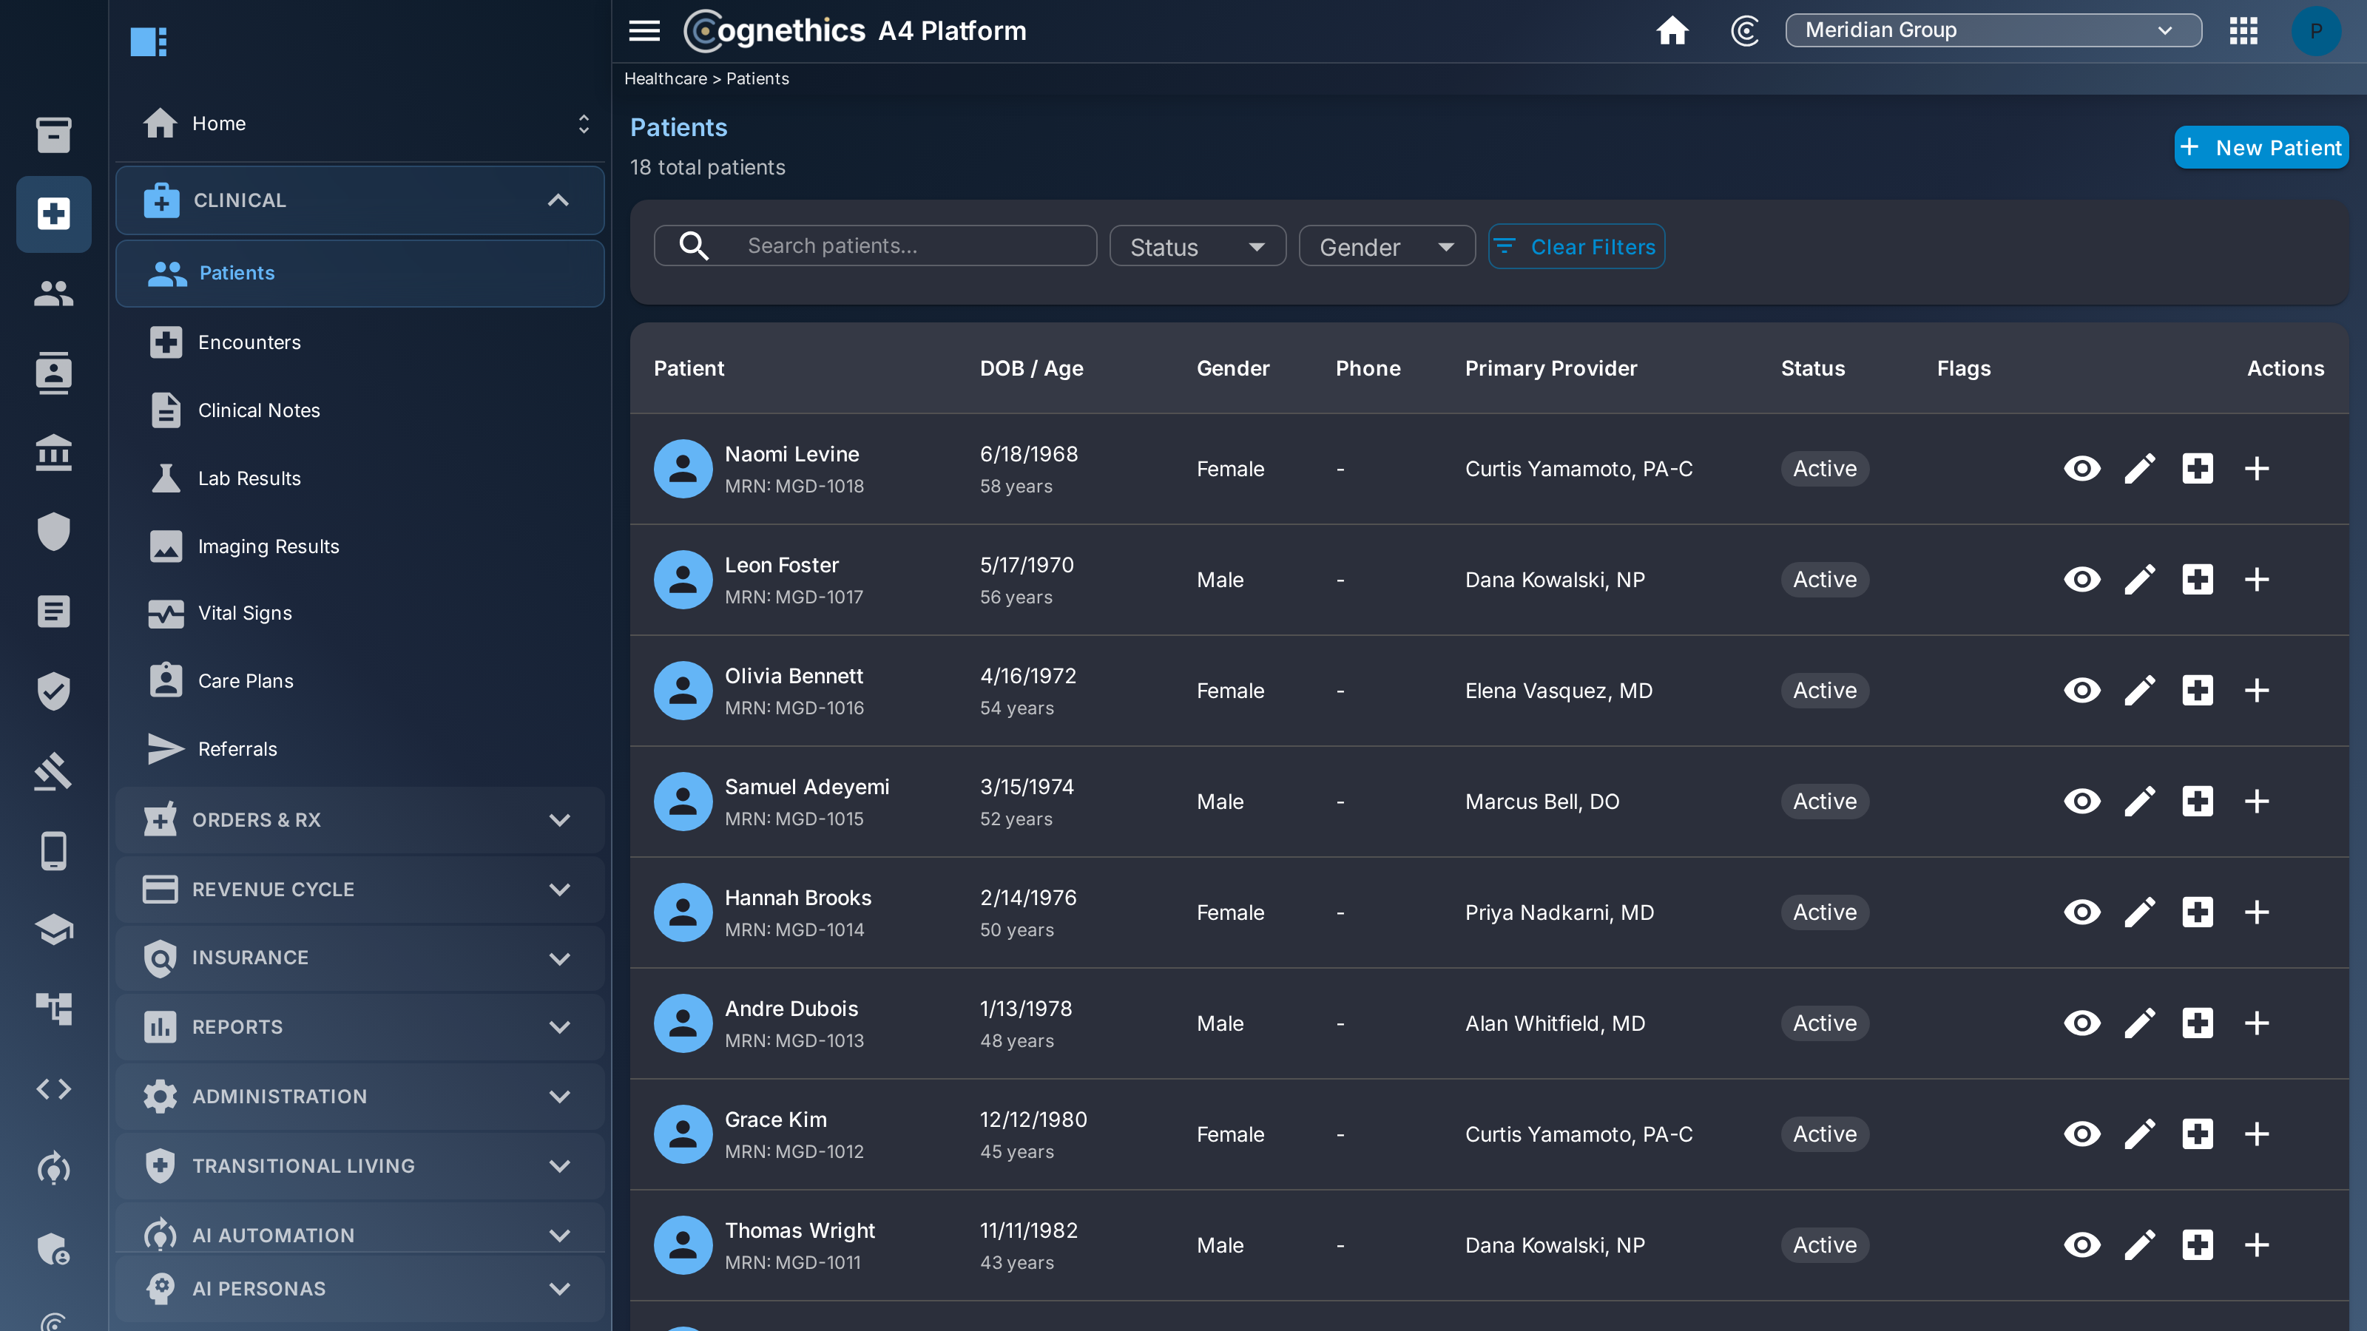Viewport: 2367px width, 1331px height.
Task: Go to Referrals in the sidebar
Action: (x=359, y=748)
